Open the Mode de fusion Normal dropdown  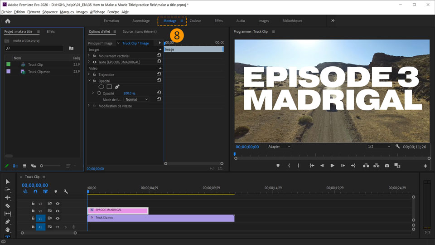tap(137, 99)
